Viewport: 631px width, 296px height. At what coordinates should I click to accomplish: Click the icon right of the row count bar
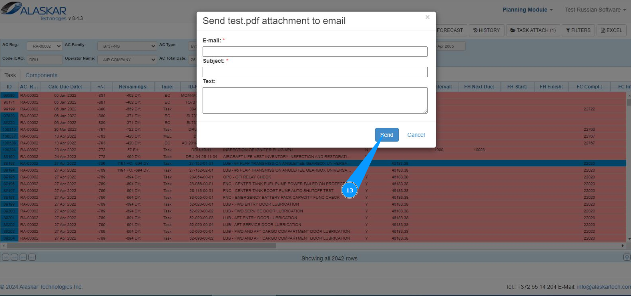point(627,257)
